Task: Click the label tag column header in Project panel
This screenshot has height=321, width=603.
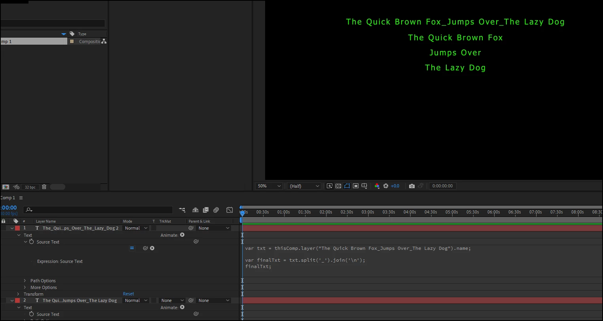Action: click(x=72, y=34)
